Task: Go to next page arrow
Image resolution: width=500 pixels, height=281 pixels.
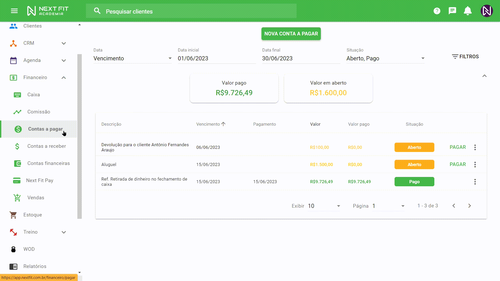Action: click(470, 206)
